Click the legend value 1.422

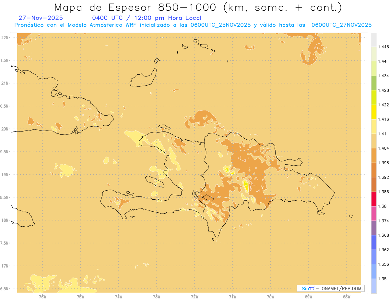coord(384,105)
